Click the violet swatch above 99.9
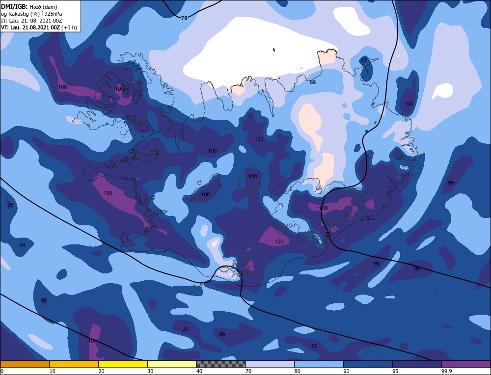 (466, 364)
